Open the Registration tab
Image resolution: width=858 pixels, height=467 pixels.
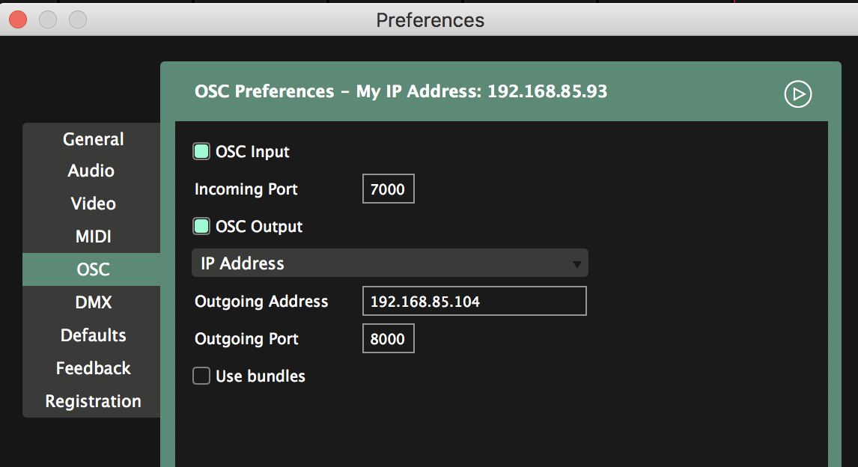click(x=93, y=401)
